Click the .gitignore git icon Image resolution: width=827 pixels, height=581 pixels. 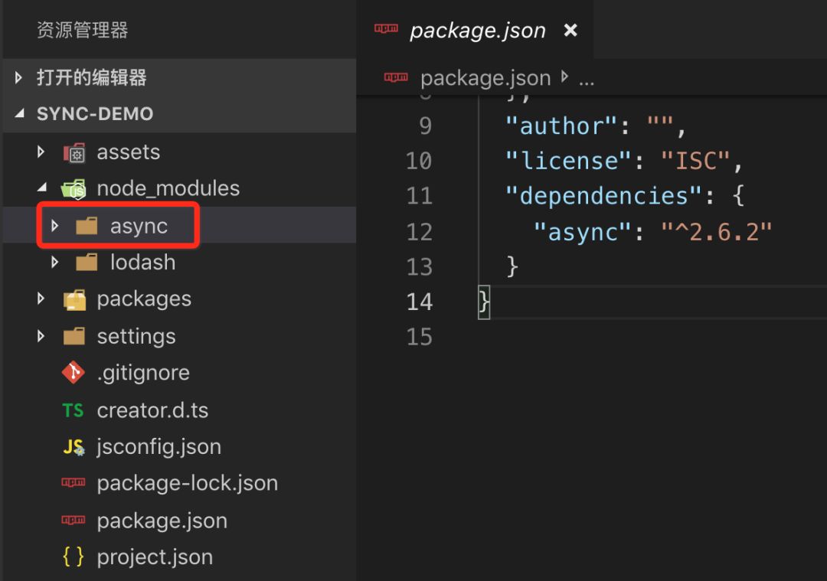74,372
